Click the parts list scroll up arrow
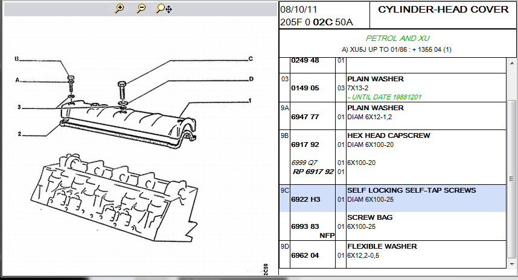518x280 pixels. pyautogui.click(x=512, y=63)
